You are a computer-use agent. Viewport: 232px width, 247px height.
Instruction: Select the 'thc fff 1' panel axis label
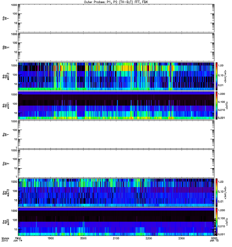click(x=6, y=135)
